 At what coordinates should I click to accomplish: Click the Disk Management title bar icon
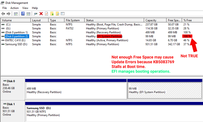coord(2,3)
